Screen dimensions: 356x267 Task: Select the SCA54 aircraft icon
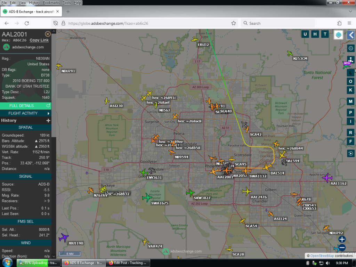pos(242,221)
